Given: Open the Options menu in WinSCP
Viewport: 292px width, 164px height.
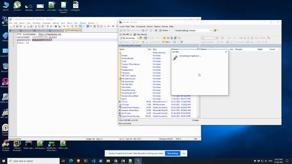Looking at the screenshot, I should click(x=157, y=26).
